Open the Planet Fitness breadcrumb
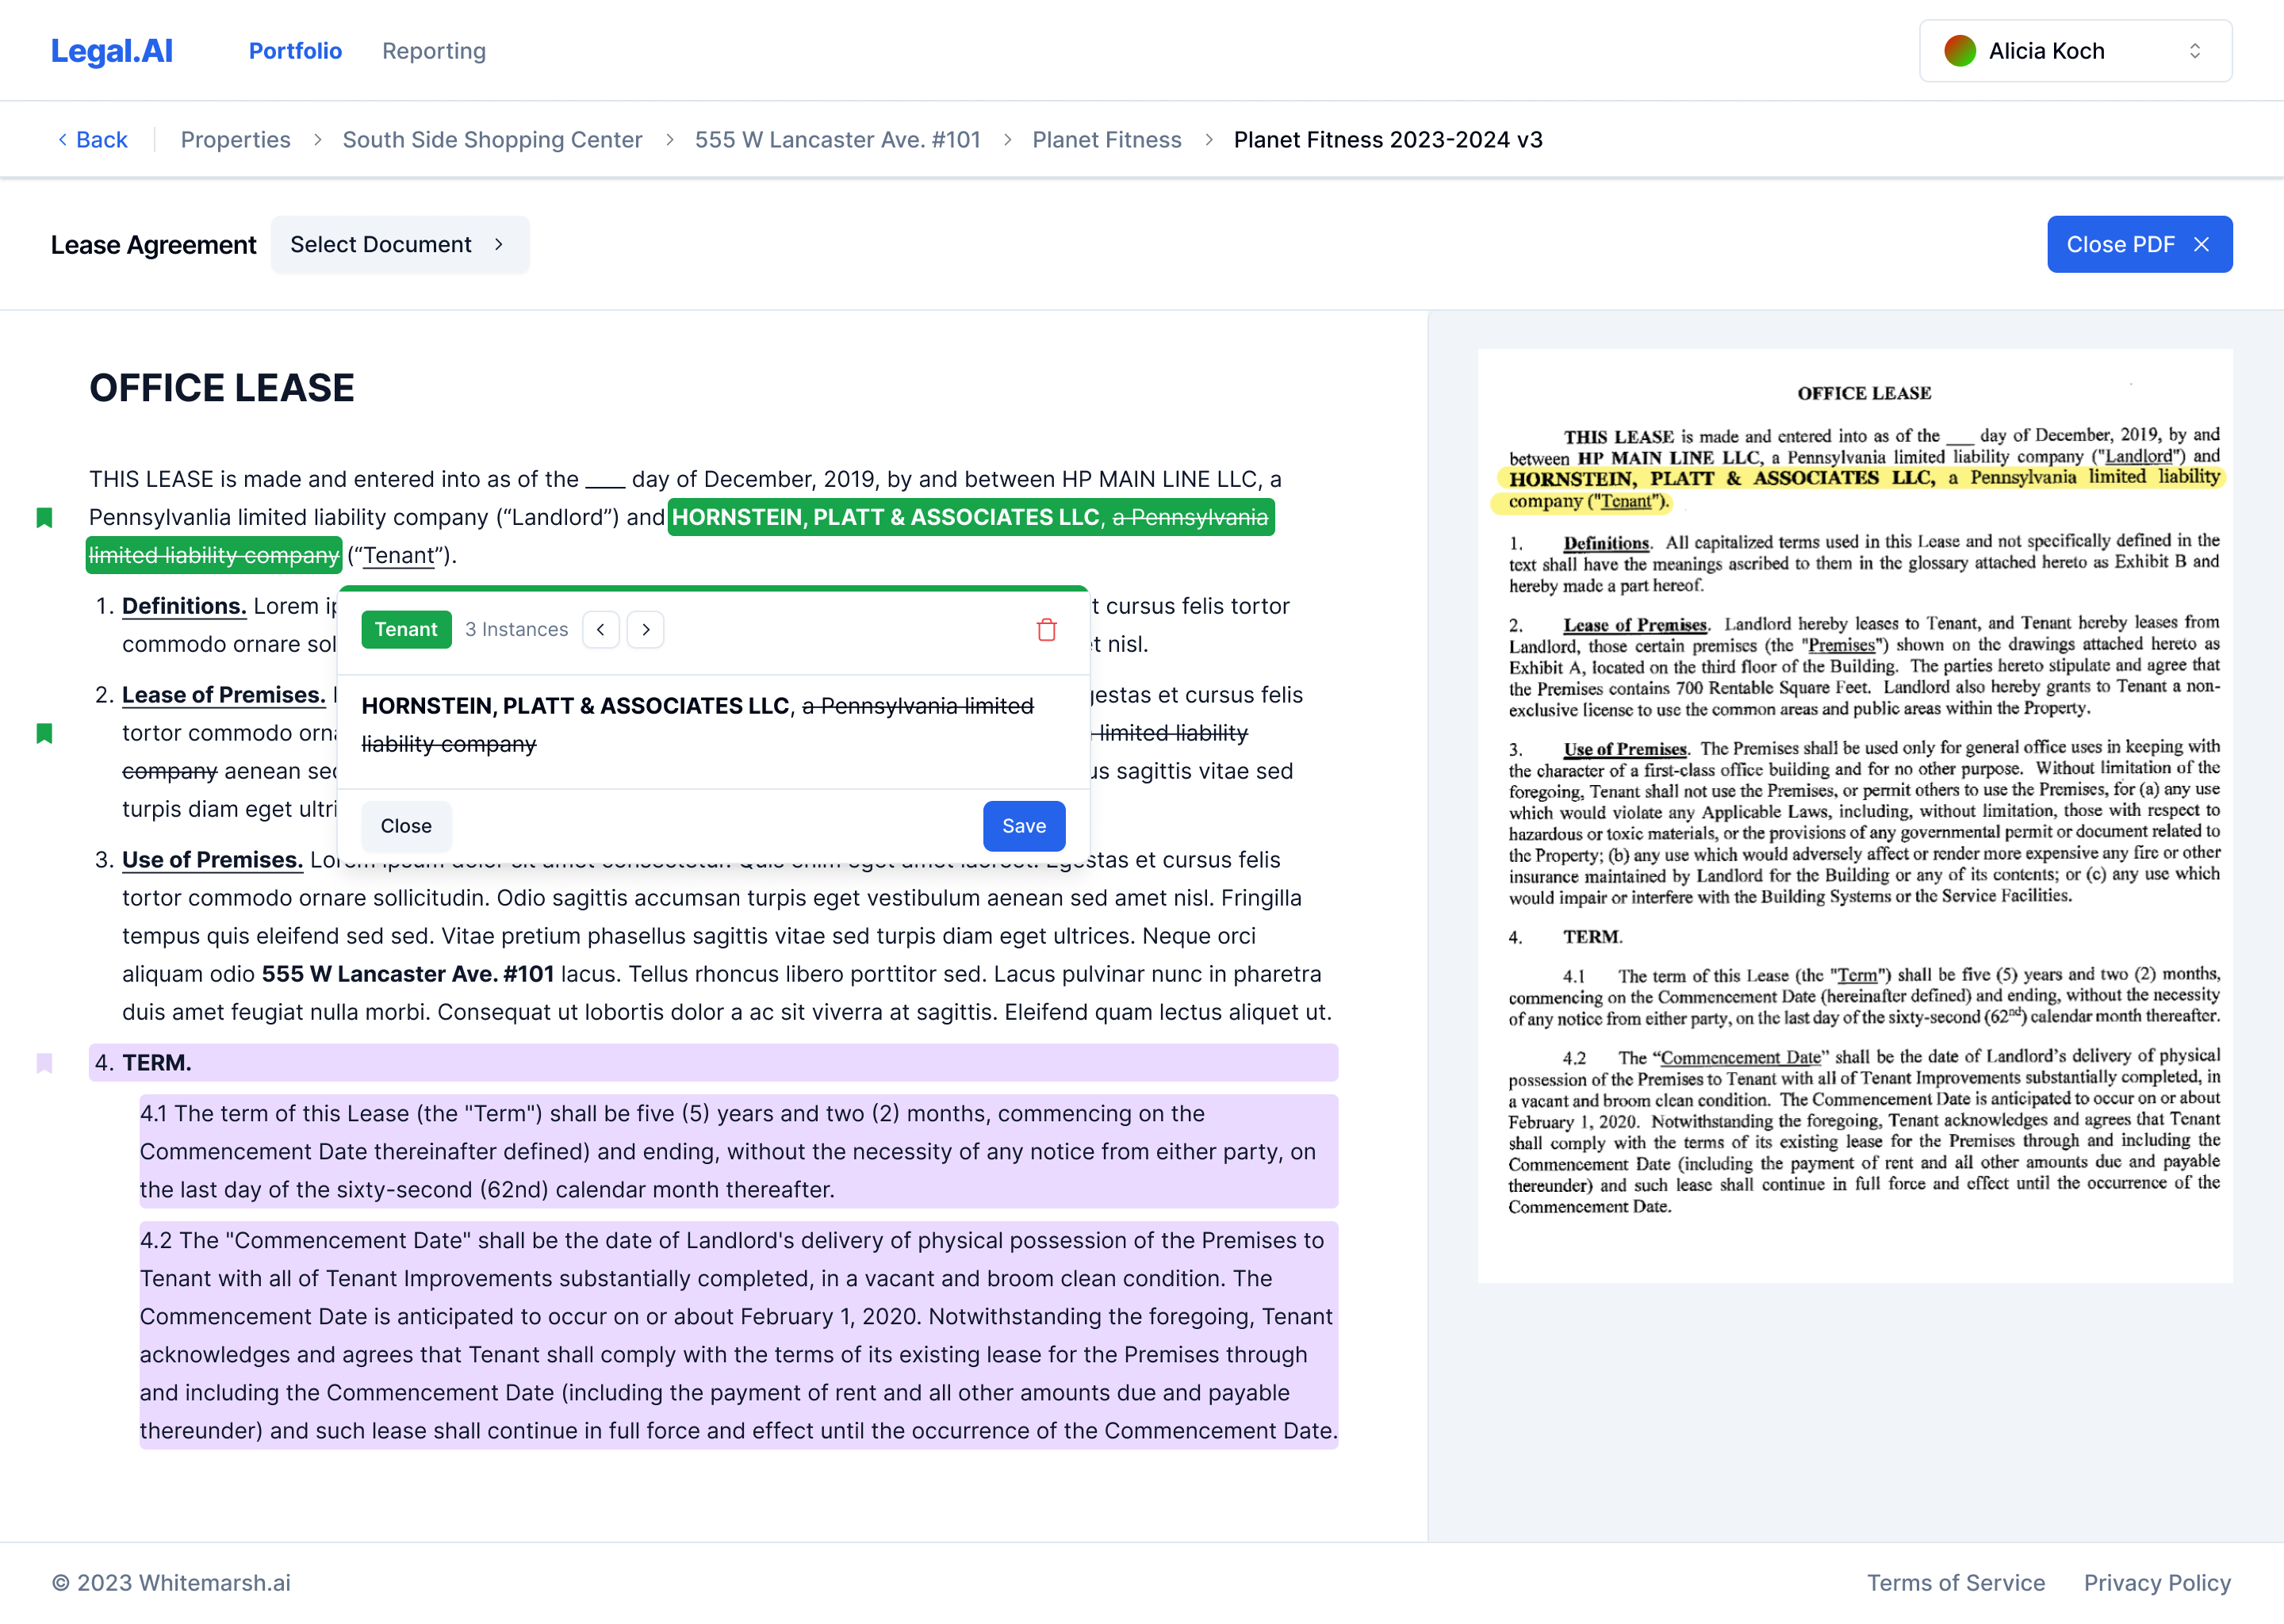 (x=1107, y=140)
